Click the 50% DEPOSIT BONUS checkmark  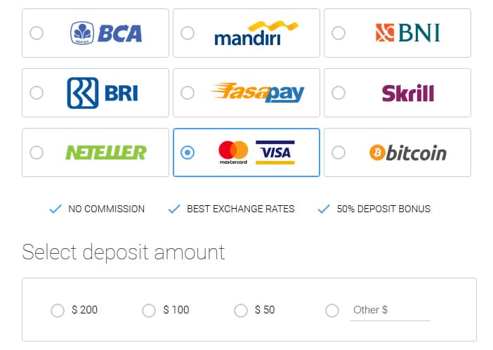click(324, 209)
